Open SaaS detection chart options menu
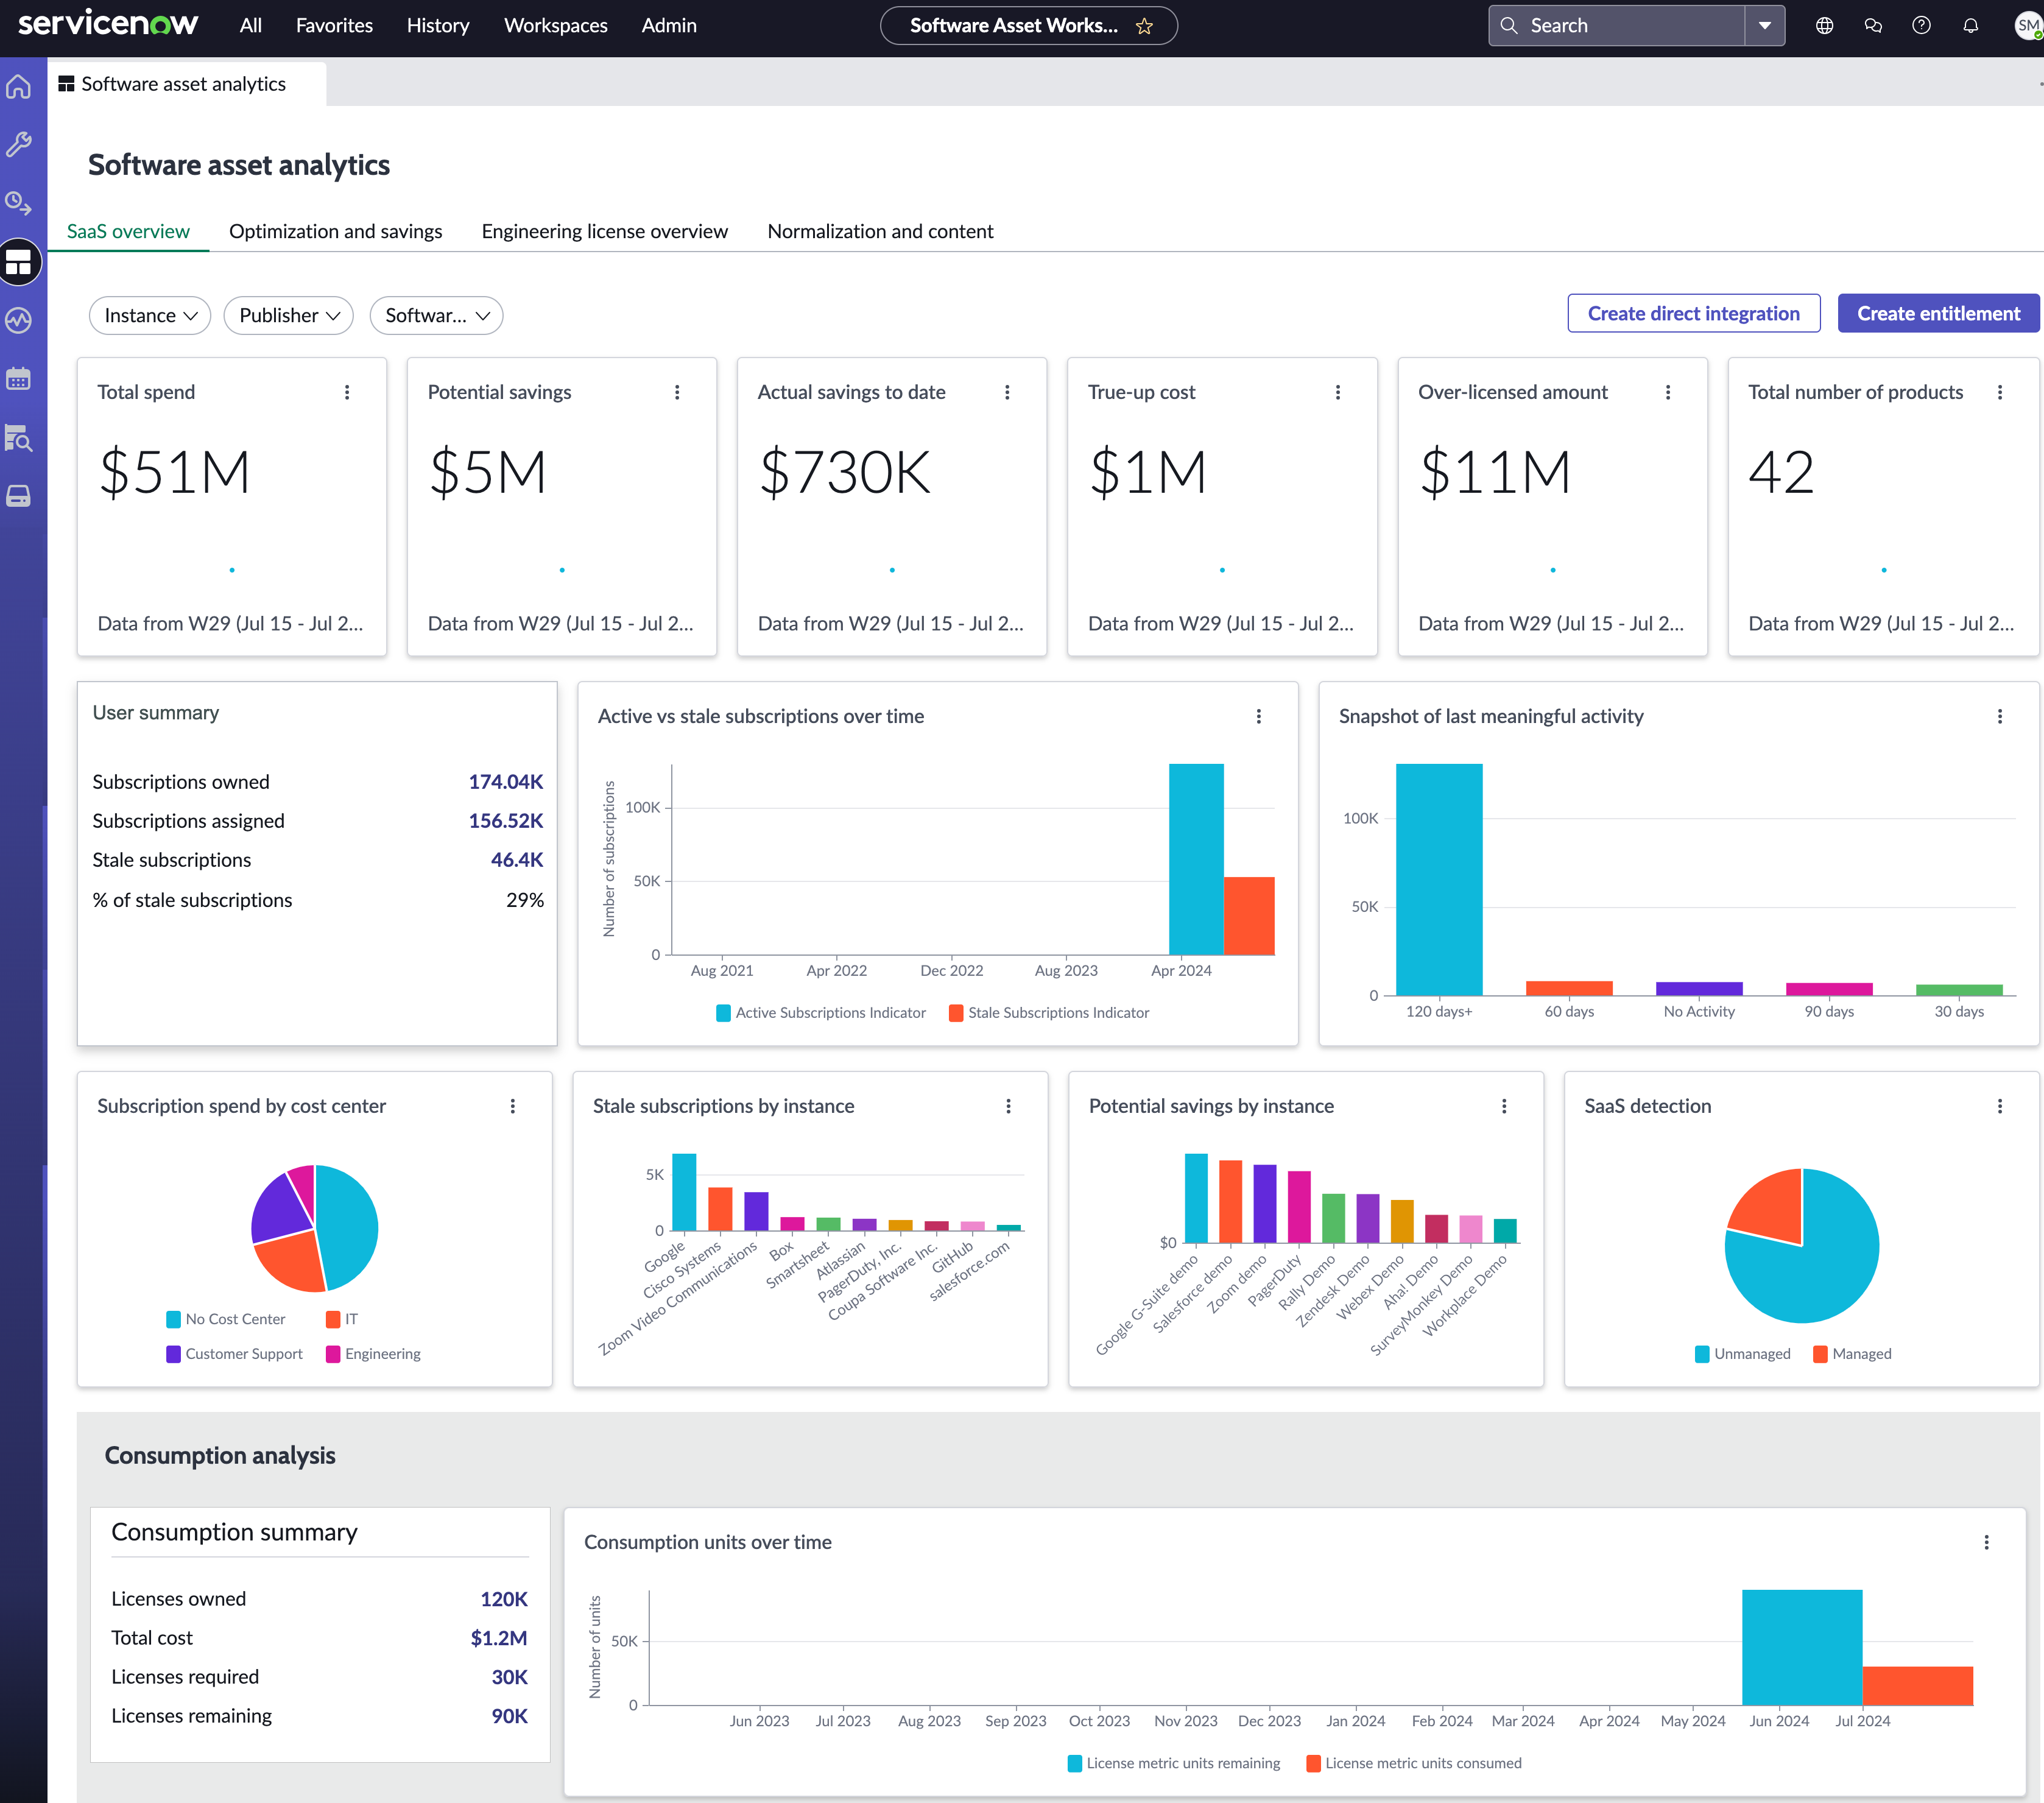The width and height of the screenshot is (2044, 1803). pyautogui.click(x=2000, y=1106)
